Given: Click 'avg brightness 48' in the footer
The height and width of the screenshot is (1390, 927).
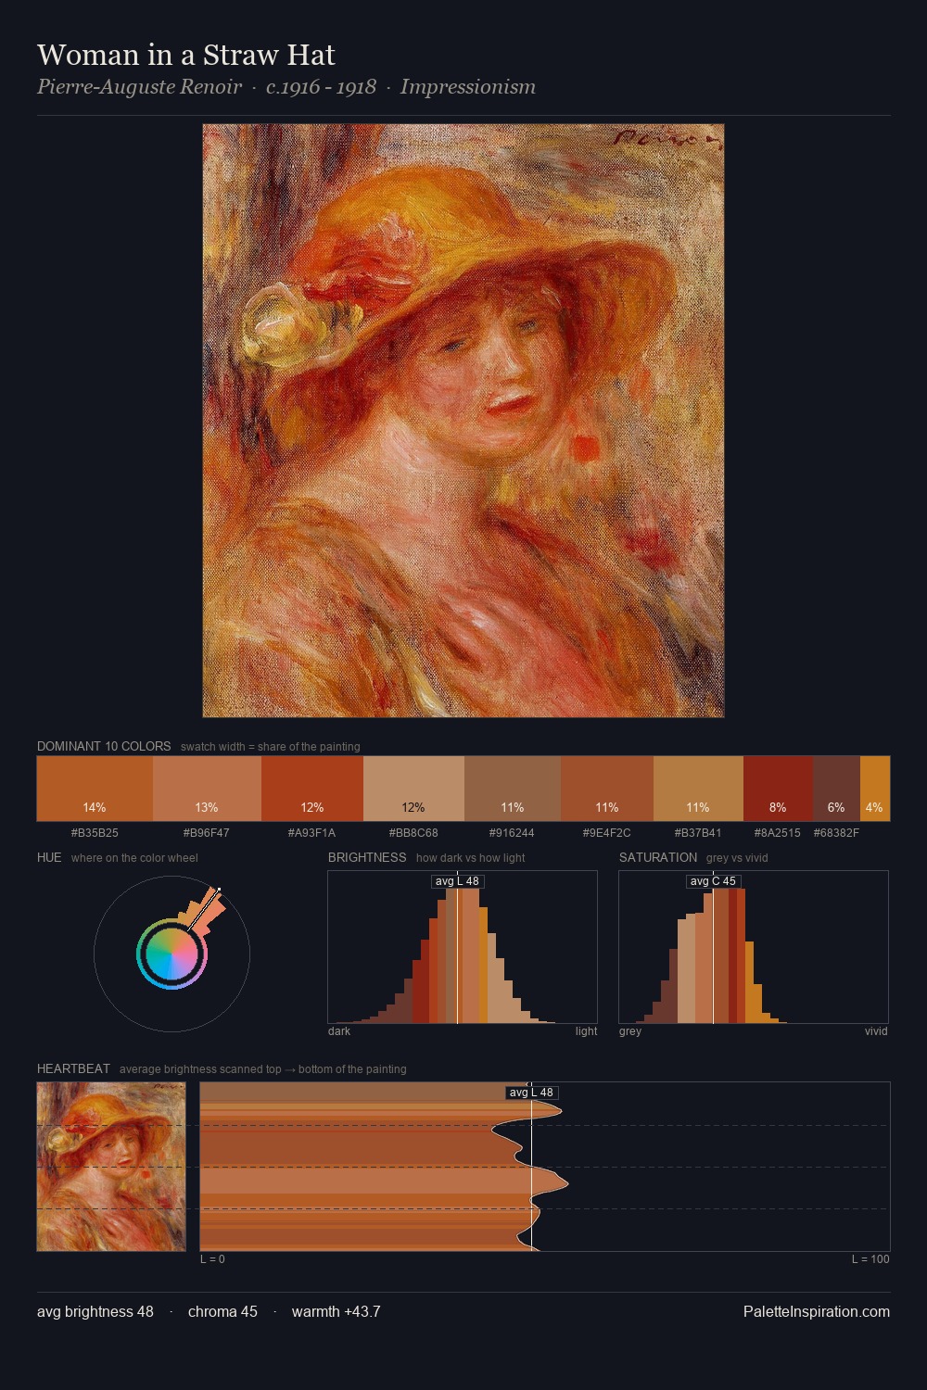Looking at the screenshot, I should click(x=95, y=1311).
